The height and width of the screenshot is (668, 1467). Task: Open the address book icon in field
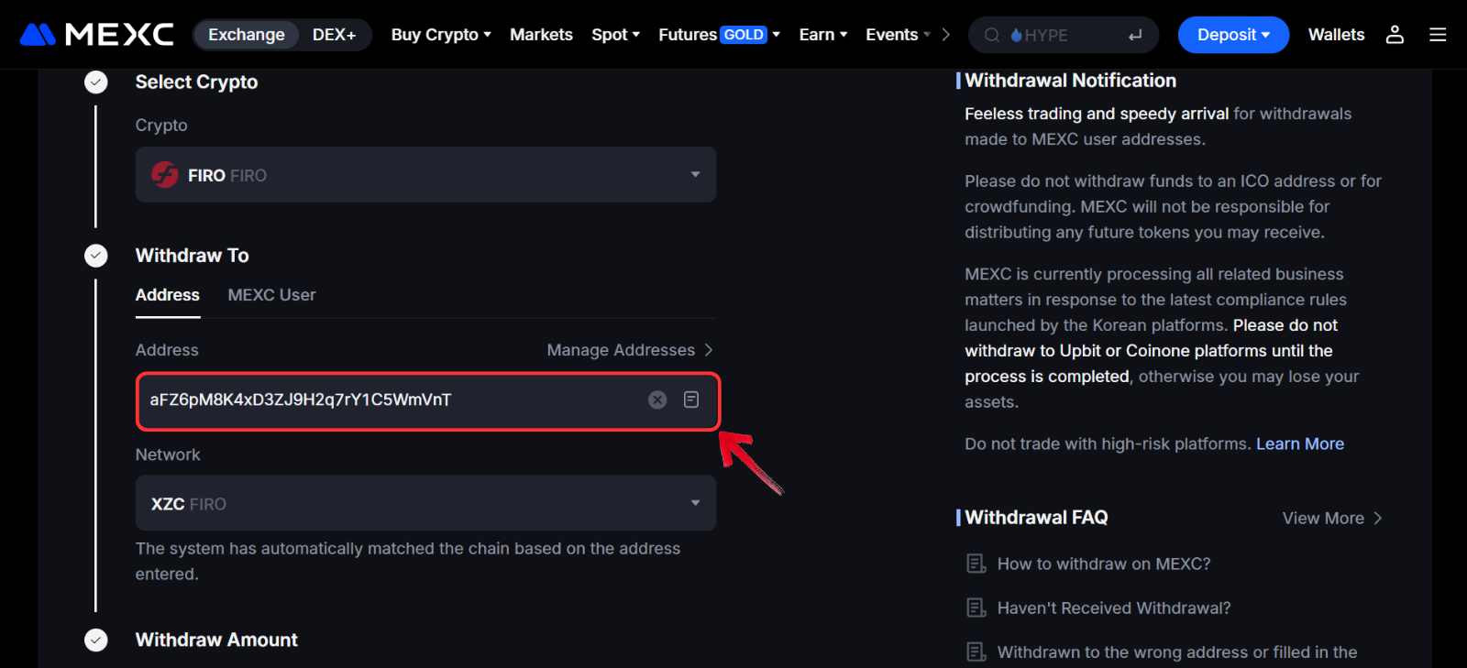point(691,400)
